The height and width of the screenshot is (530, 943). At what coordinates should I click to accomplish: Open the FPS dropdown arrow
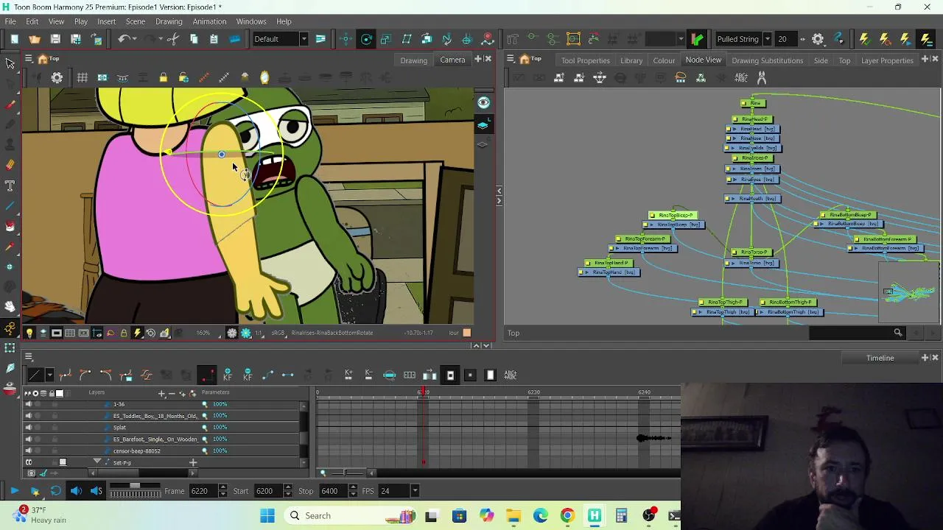coord(415,491)
